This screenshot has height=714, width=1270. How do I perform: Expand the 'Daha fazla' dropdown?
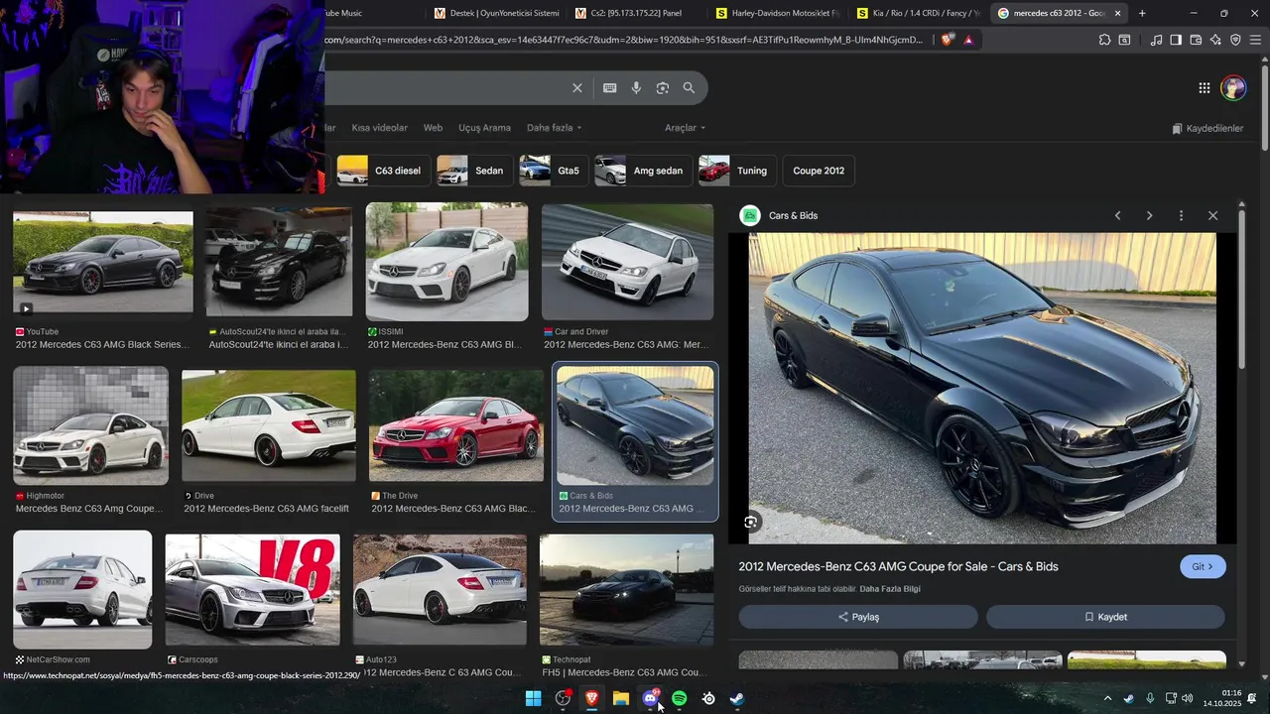pos(554,128)
